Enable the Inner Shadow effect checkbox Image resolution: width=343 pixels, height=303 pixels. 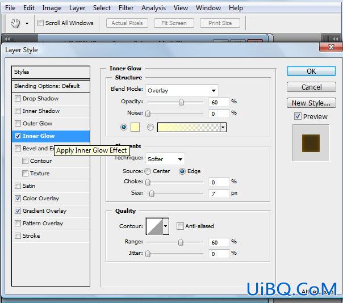18,111
